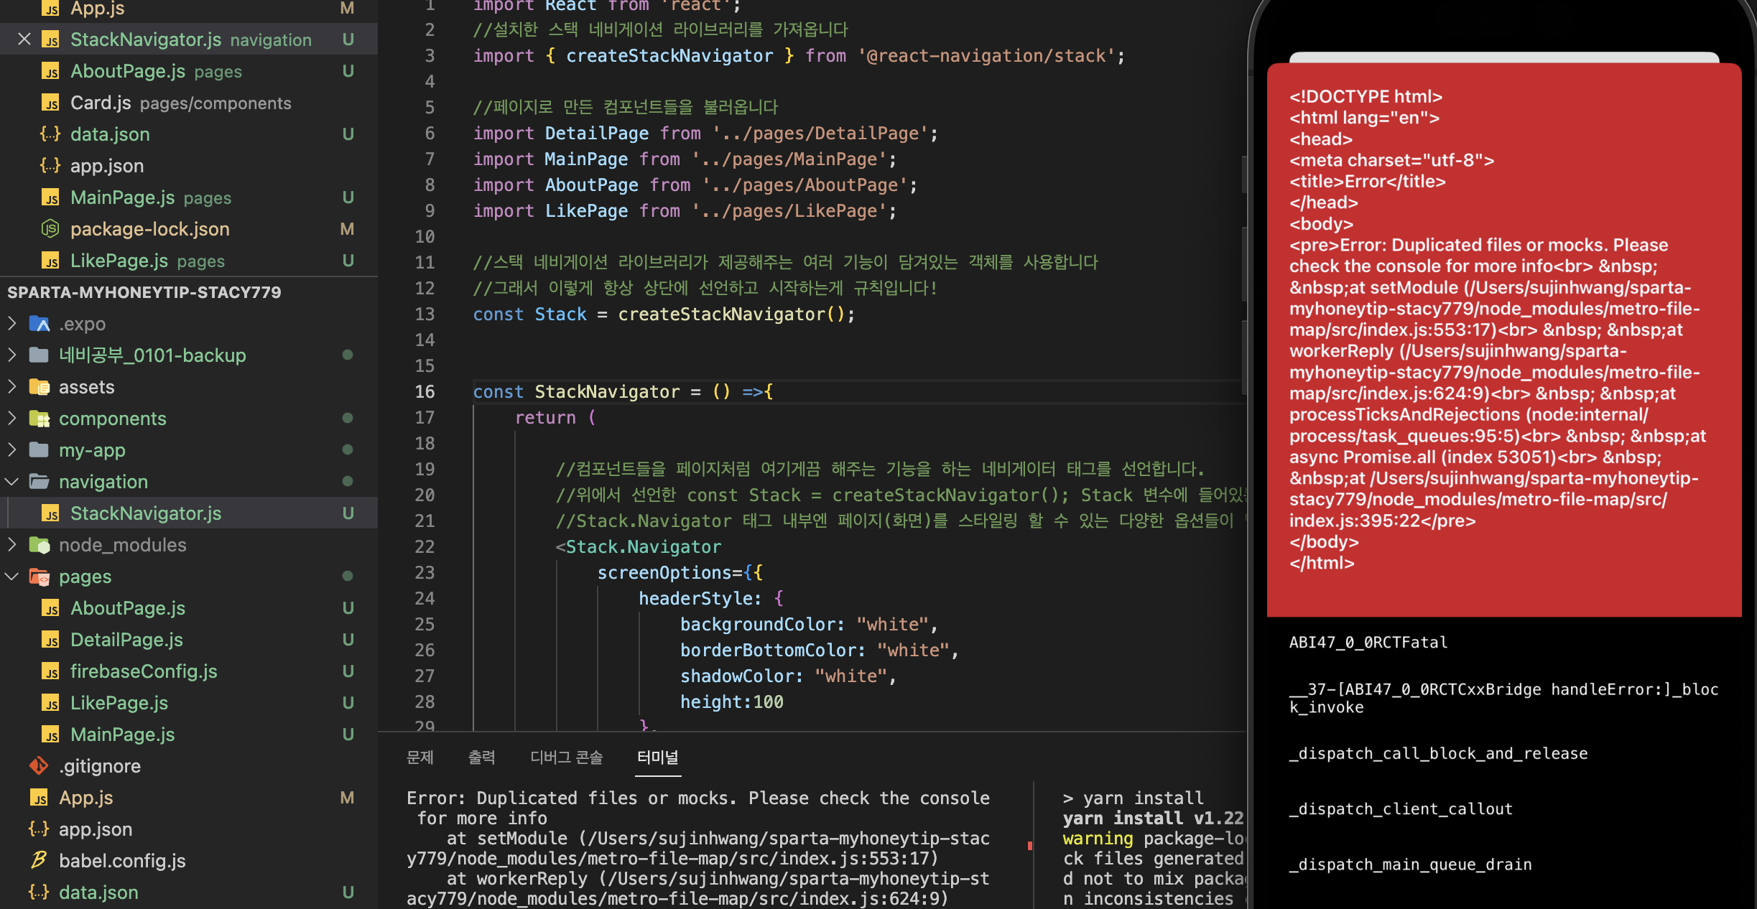This screenshot has width=1757, height=909.
Task: Click '_dispatch_client_callout' stack frame in simulator
Action: 1401,809
